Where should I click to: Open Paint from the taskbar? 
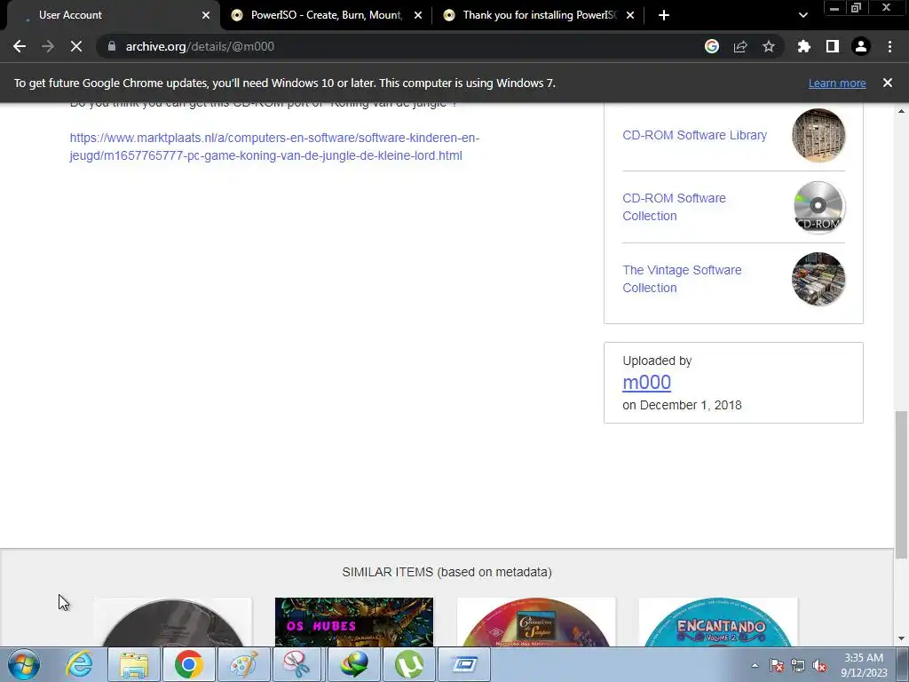[243, 664]
